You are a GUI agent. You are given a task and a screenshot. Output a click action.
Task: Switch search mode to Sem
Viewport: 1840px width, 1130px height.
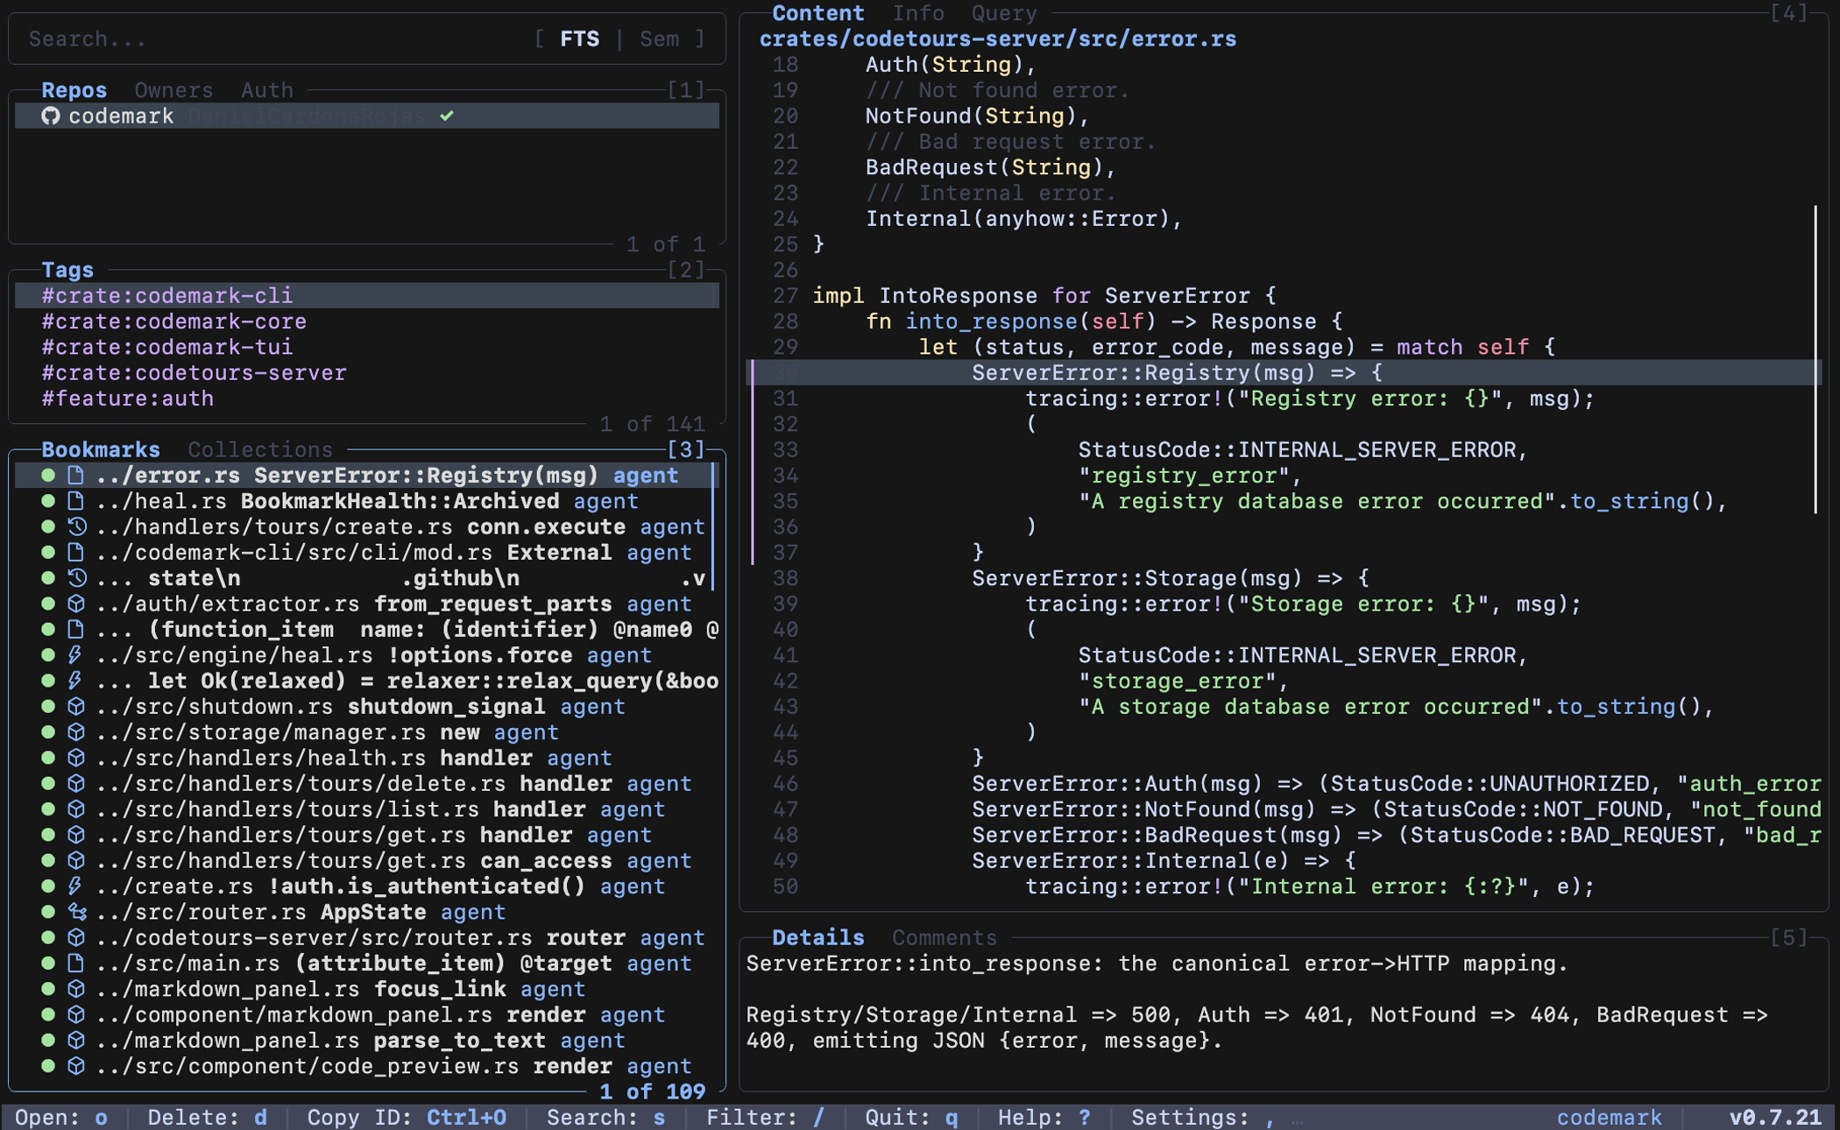click(659, 39)
